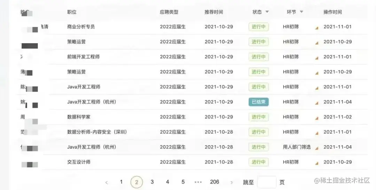Jump to last page 206
The height and width of the screenshot is (190, 376).
(x=214, y=182)
